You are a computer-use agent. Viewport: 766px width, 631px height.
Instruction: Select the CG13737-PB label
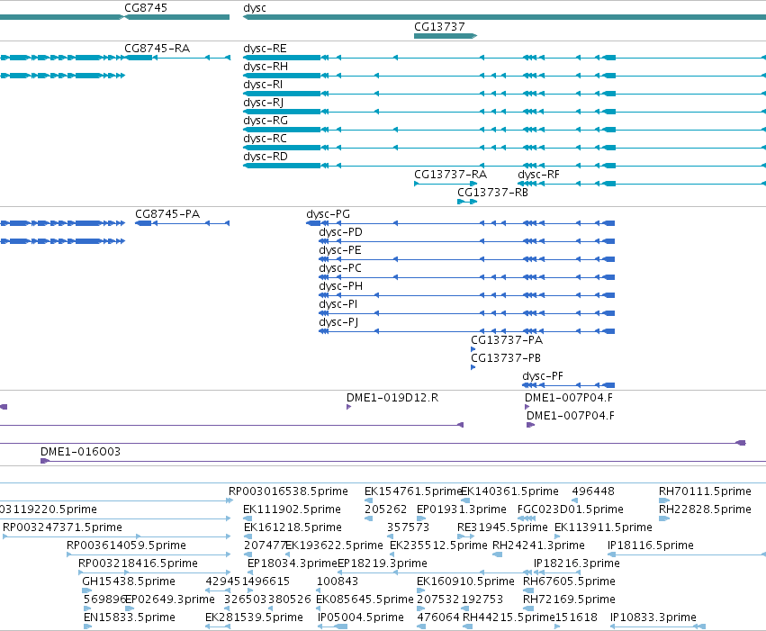[506, 358]
